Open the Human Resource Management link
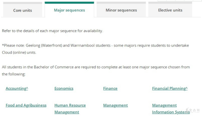Screen dimensions: 202x117 click(x=70, y=109)
